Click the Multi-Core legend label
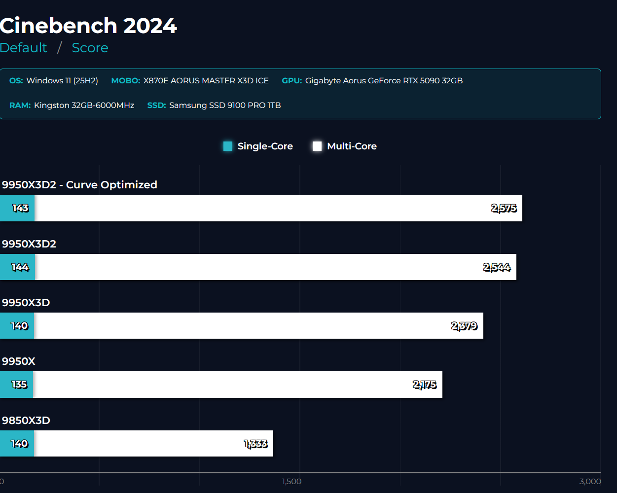Screen dimensions: 617x493 (x=352, y=146)
